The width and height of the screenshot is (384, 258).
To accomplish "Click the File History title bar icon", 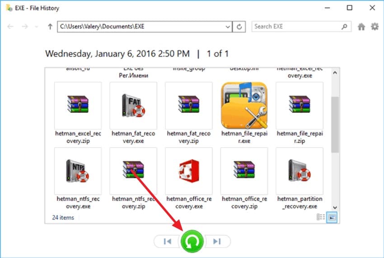I will point(9,8).
